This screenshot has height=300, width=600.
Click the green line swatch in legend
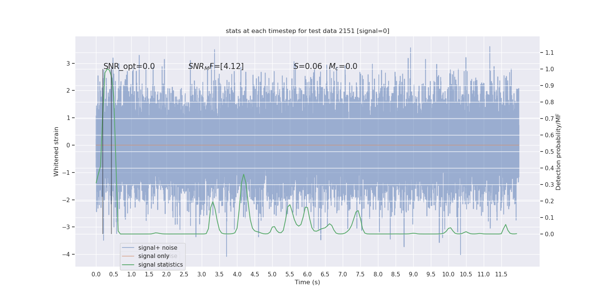(x=128, y=265)
